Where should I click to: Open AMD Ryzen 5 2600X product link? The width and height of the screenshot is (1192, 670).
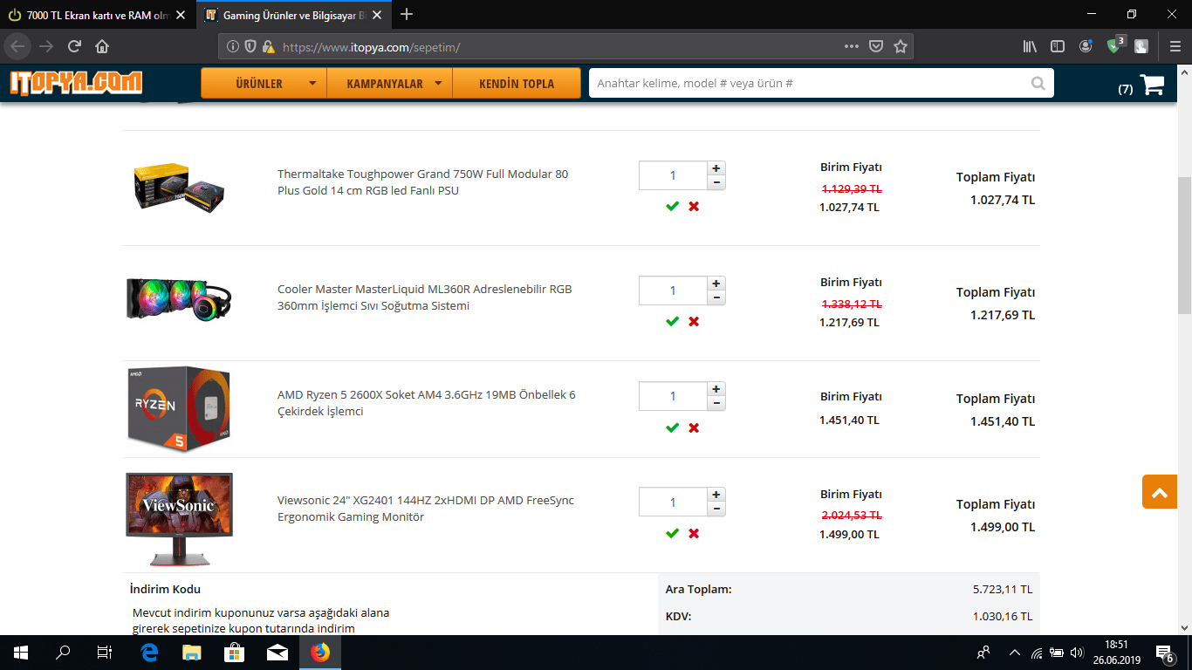tap(427, 403)
